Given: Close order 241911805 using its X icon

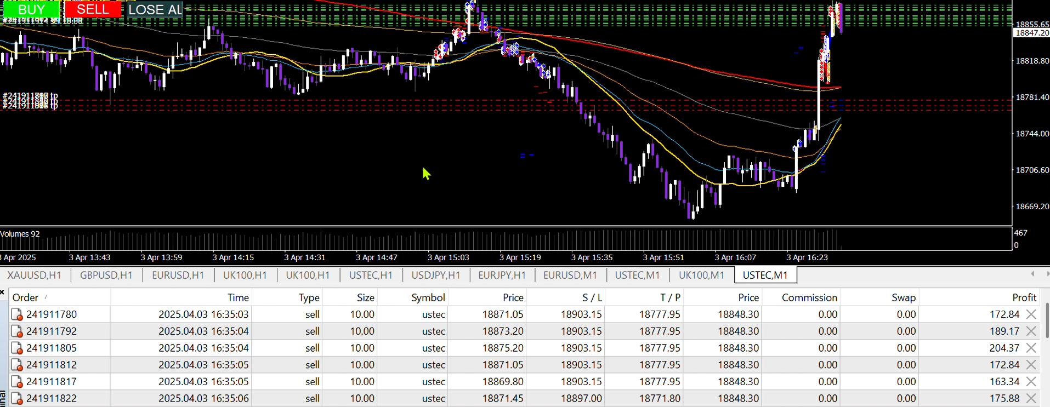Looking at the screenshot, I should click(1031, 348).
